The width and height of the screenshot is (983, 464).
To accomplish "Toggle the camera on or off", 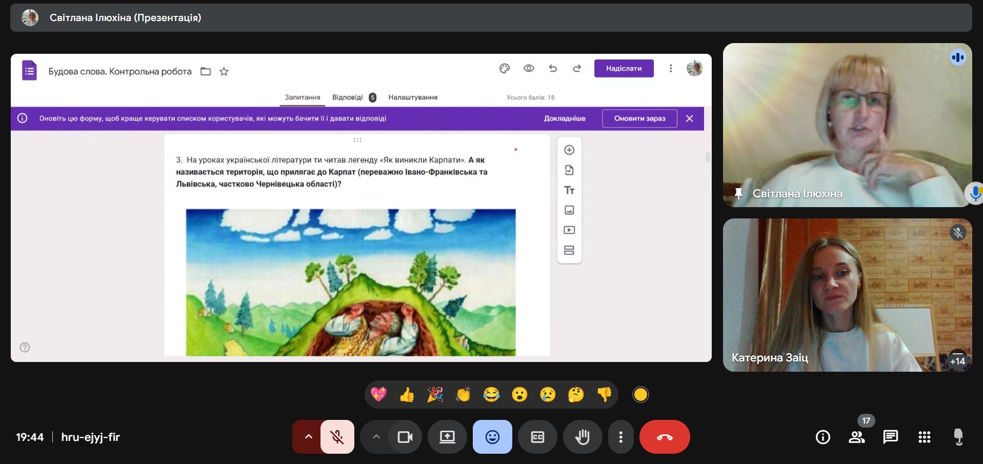I will pos(405,437).
